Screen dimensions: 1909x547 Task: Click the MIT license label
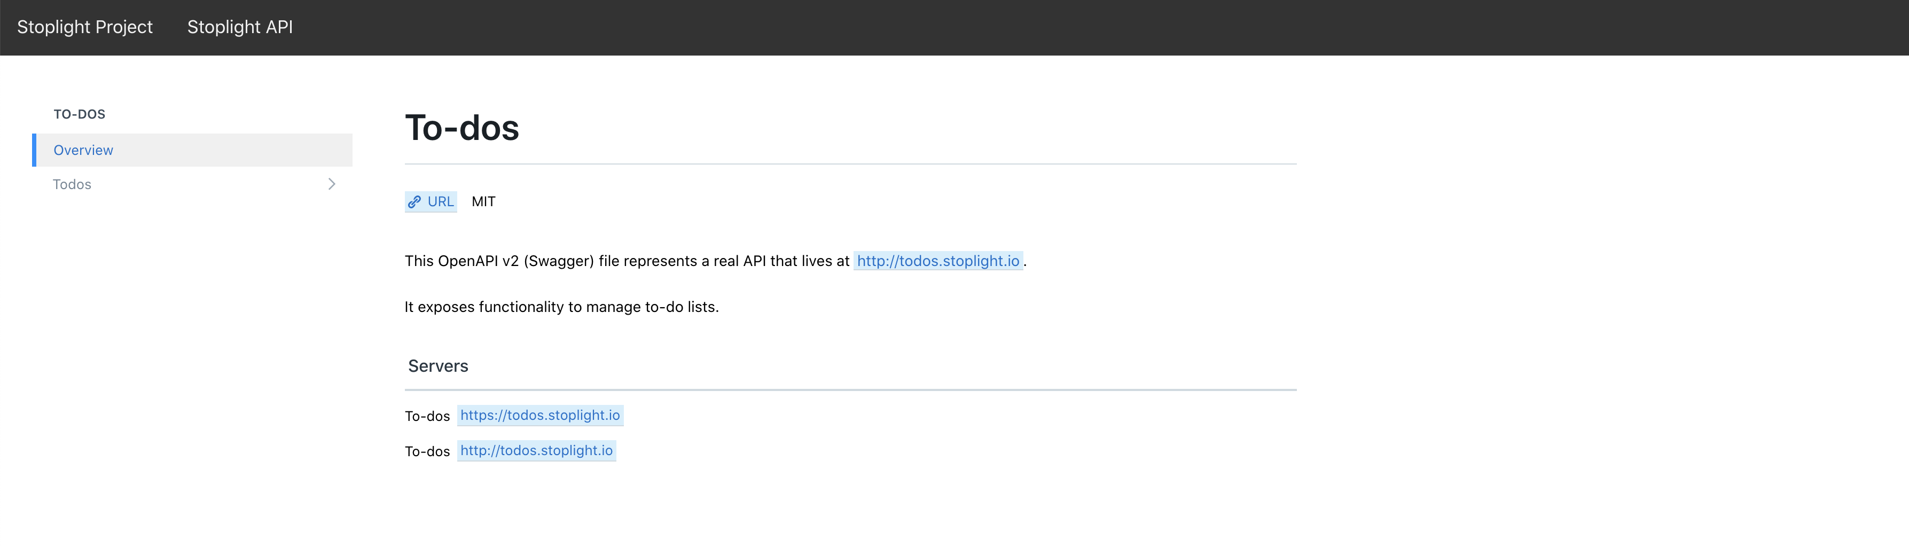483,201
